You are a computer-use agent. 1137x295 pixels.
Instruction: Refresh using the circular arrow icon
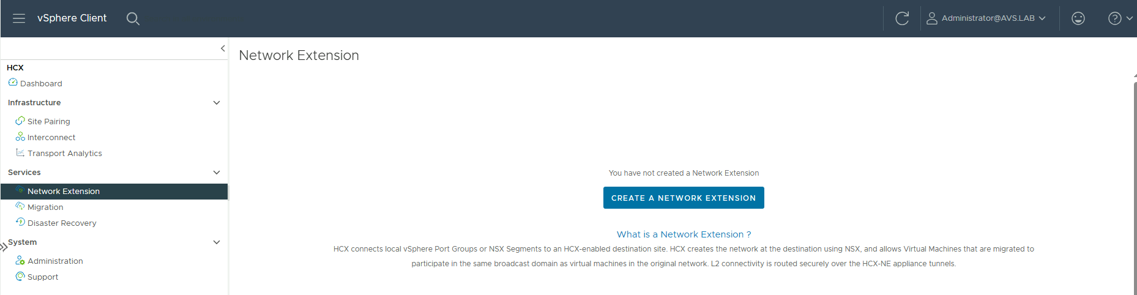click(902, 18)
